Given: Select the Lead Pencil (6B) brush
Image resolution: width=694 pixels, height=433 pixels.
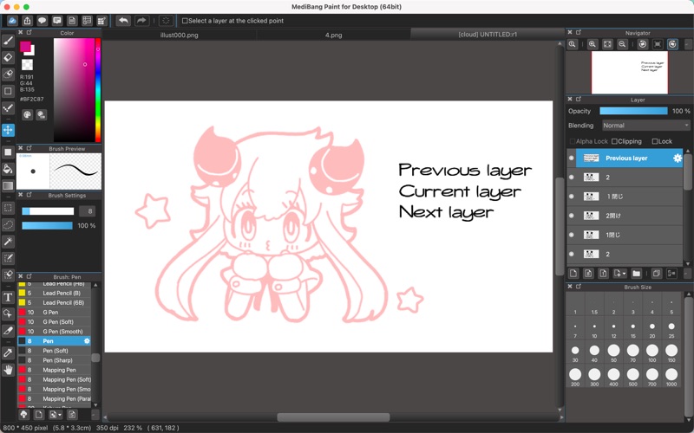Looking at the screenshot, I should tap(54, 302).
